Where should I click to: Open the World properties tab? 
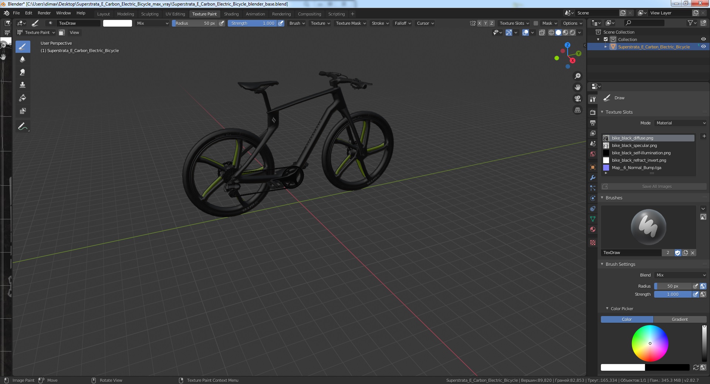593,154
